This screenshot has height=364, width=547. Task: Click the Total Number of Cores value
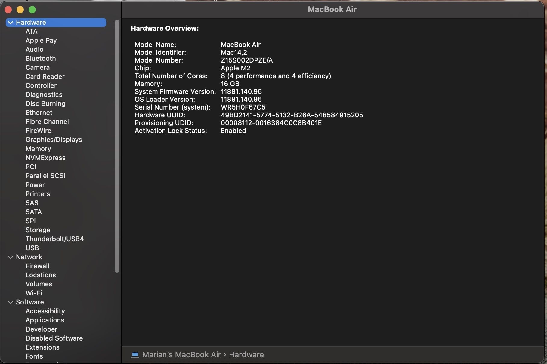tap(276, 76)
